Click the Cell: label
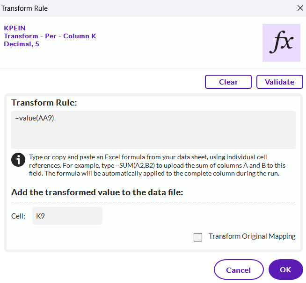The height and width of the screenshot is (283, 306). (x=18, y=216)
